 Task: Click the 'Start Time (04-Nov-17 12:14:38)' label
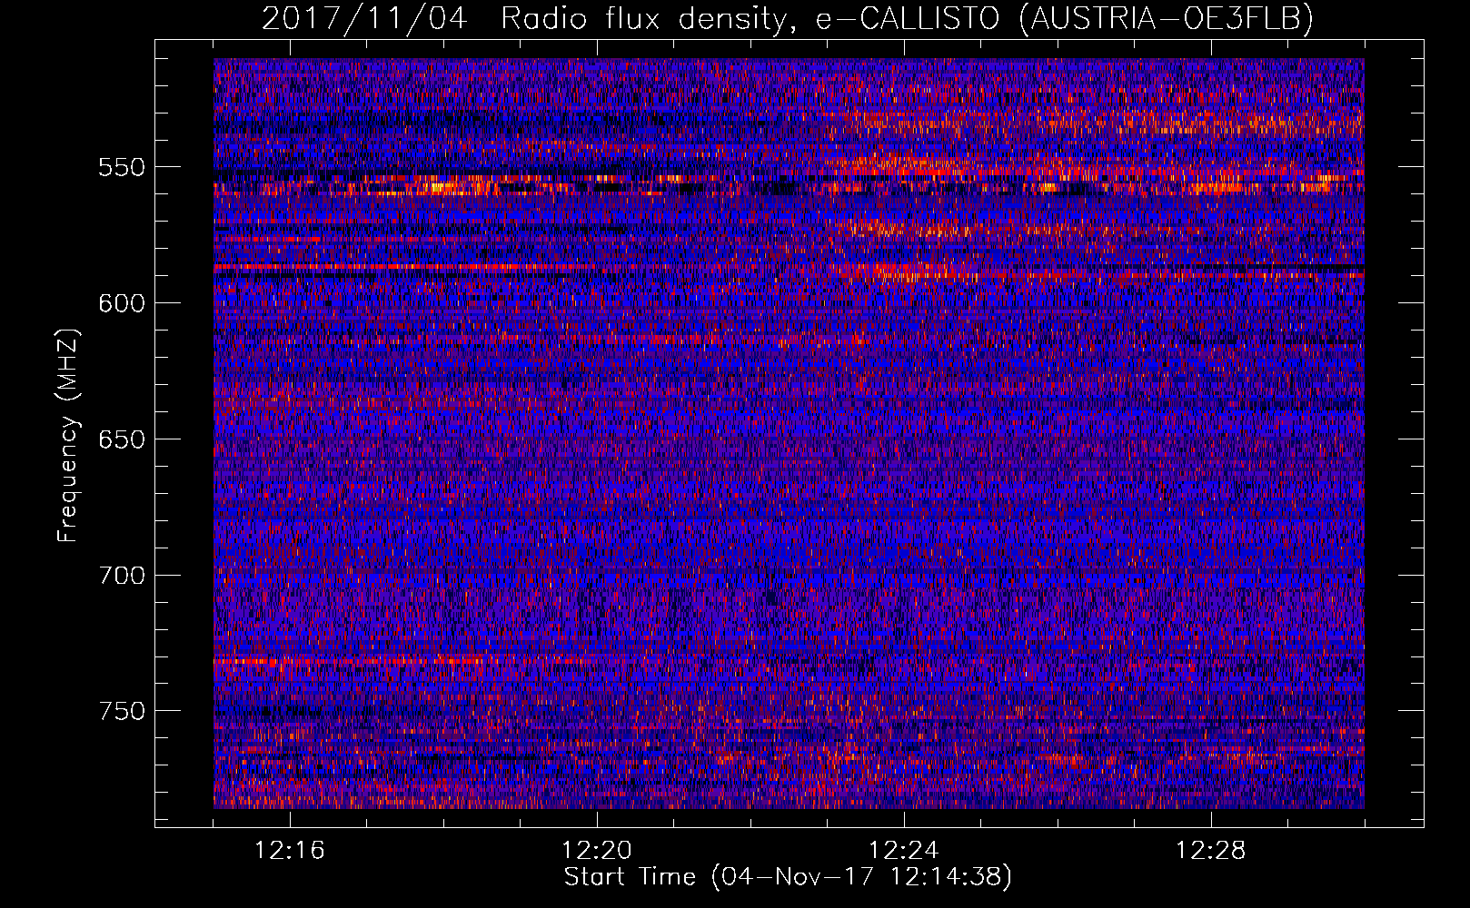coord(788,877)
